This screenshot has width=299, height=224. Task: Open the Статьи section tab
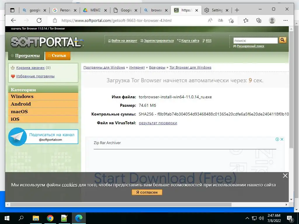58,56
